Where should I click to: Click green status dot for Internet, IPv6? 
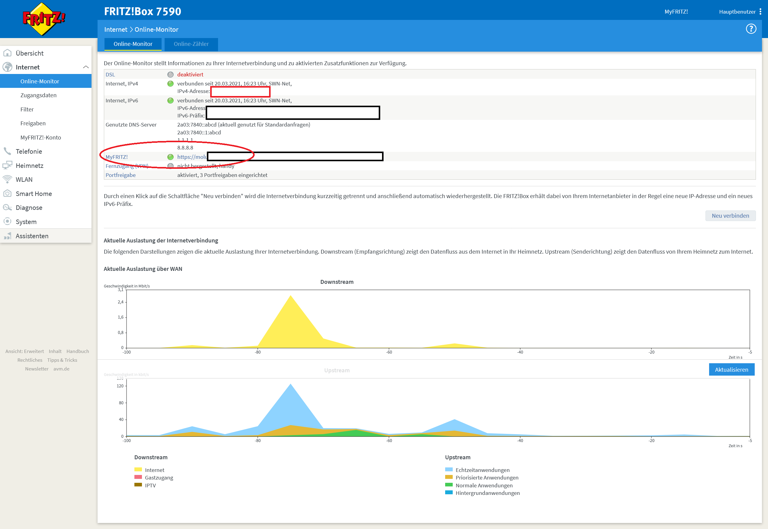click(x=170, y=101)
